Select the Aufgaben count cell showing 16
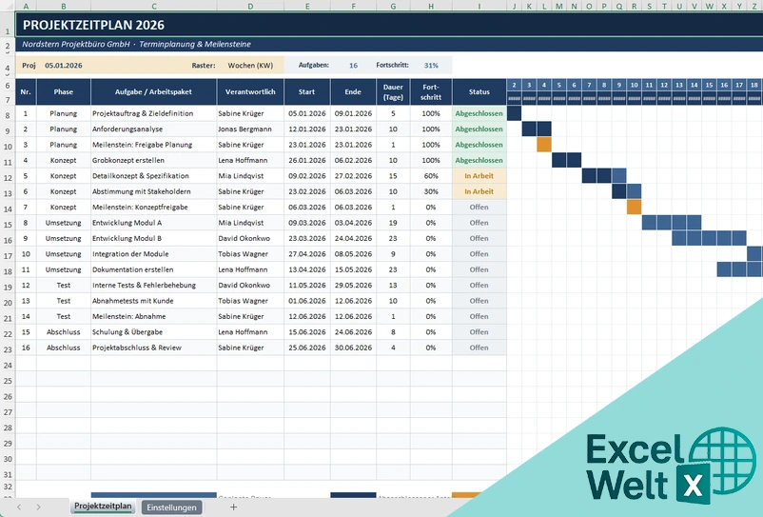Screen dimensions: 763x517 click(x=353, y=66)
